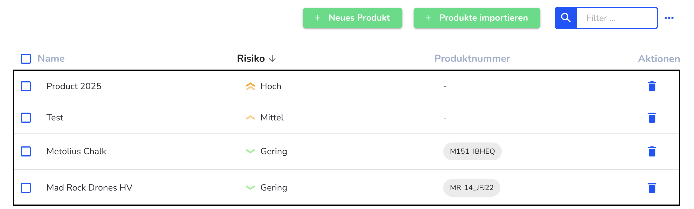
Task: Toggle the select-all checkbox in header
Action: point(26,59)
